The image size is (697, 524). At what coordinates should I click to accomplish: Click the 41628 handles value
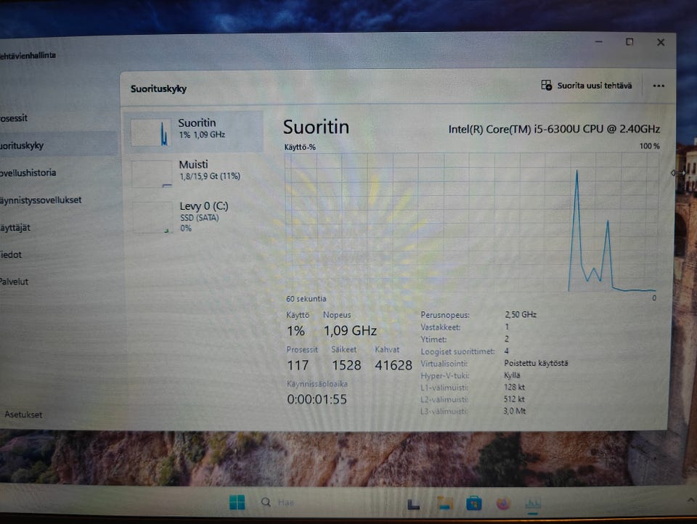(394, 365)
